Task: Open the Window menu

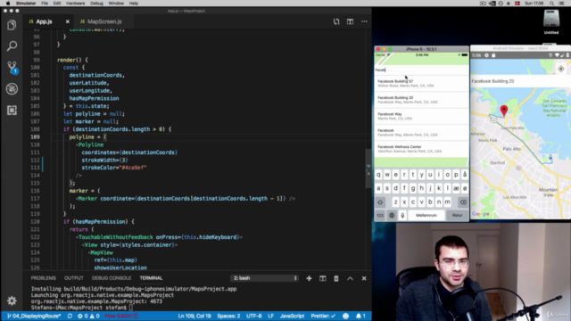Action: pyautogui.click(x=116, y=4)
